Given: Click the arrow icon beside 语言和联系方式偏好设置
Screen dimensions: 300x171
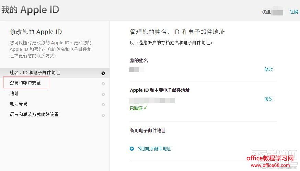Looking at the screenshot, I should point(103,115).
